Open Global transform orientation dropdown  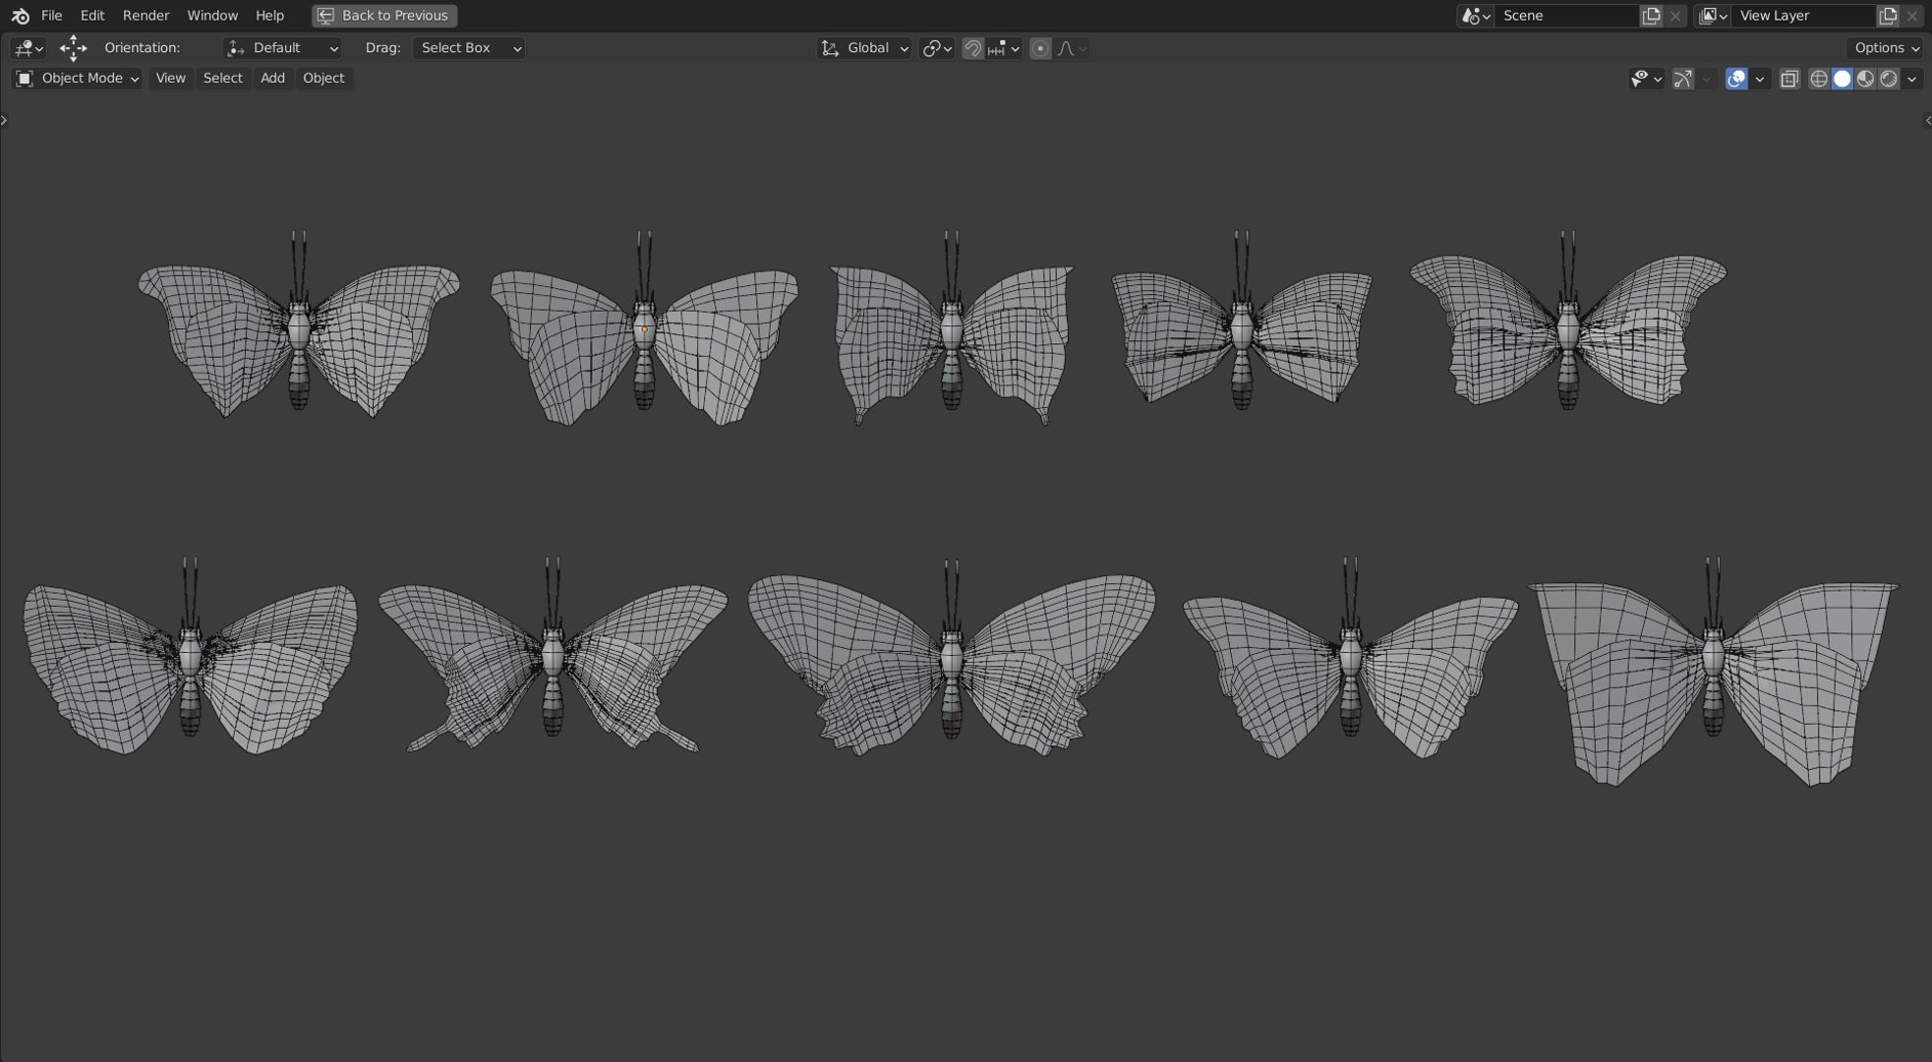864,48
